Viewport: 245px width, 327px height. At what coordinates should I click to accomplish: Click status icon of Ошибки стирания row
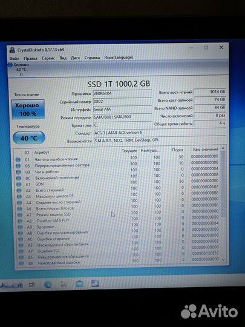point(21,239)
